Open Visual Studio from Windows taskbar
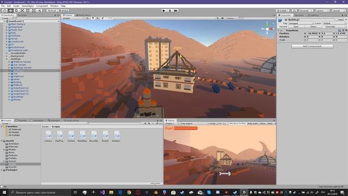Viewport: 348px width, 196px height. (x=102, y=192)
